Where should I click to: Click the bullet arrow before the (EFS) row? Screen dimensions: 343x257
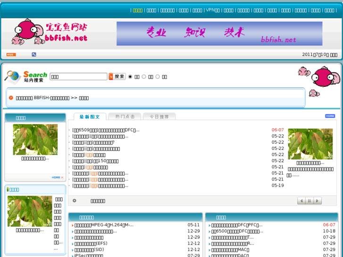[x=72, y=244]
